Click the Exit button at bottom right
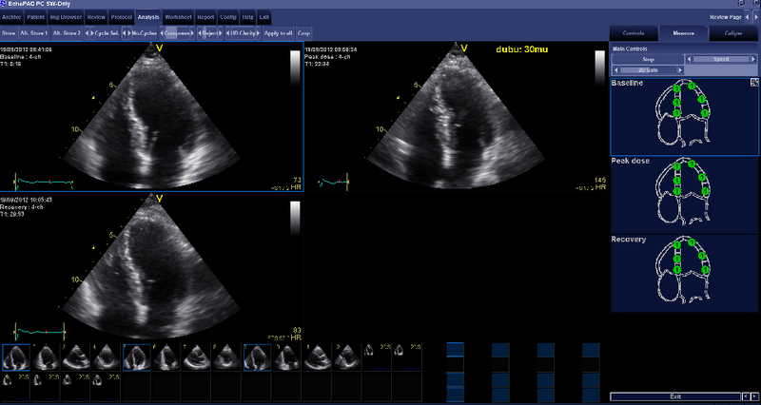 tap(674, 395)
